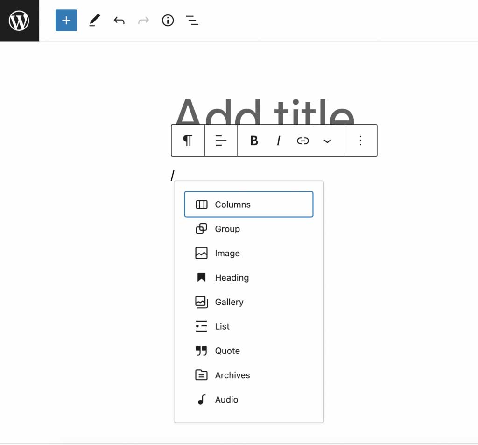Choose the Audio block option
The image size is (478, 445).
[249, 400]
